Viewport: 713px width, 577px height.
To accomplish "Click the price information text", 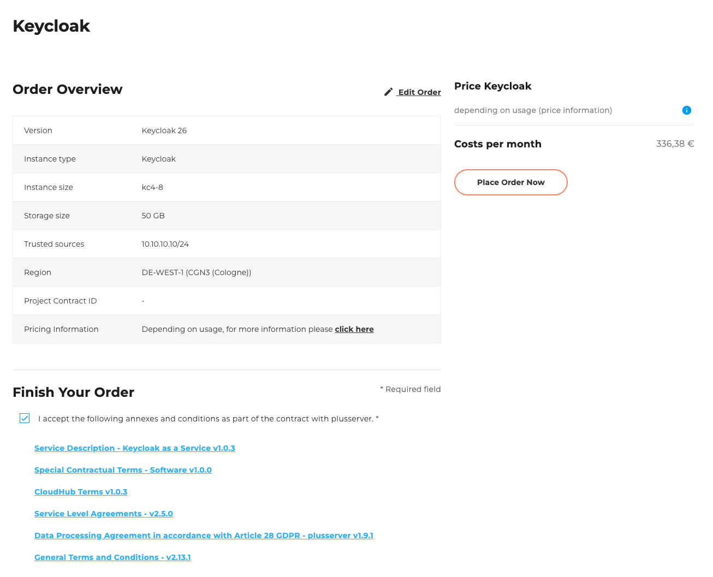I will [x=533, y=110].
